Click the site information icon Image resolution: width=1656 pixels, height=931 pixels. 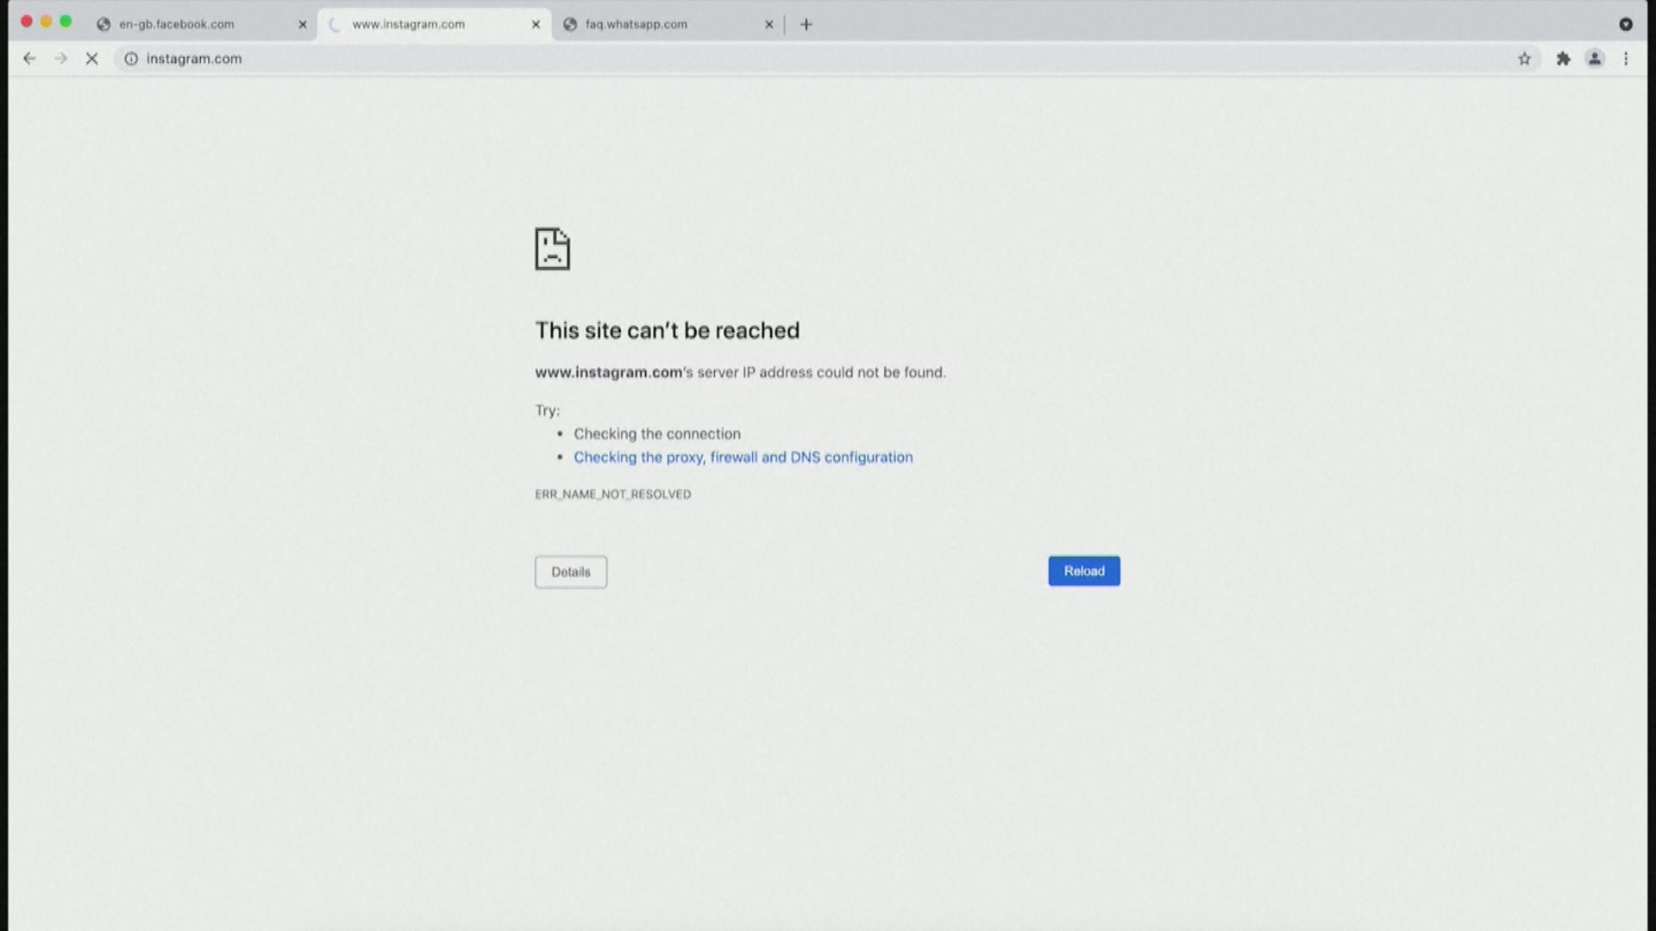tap(131, 59)
